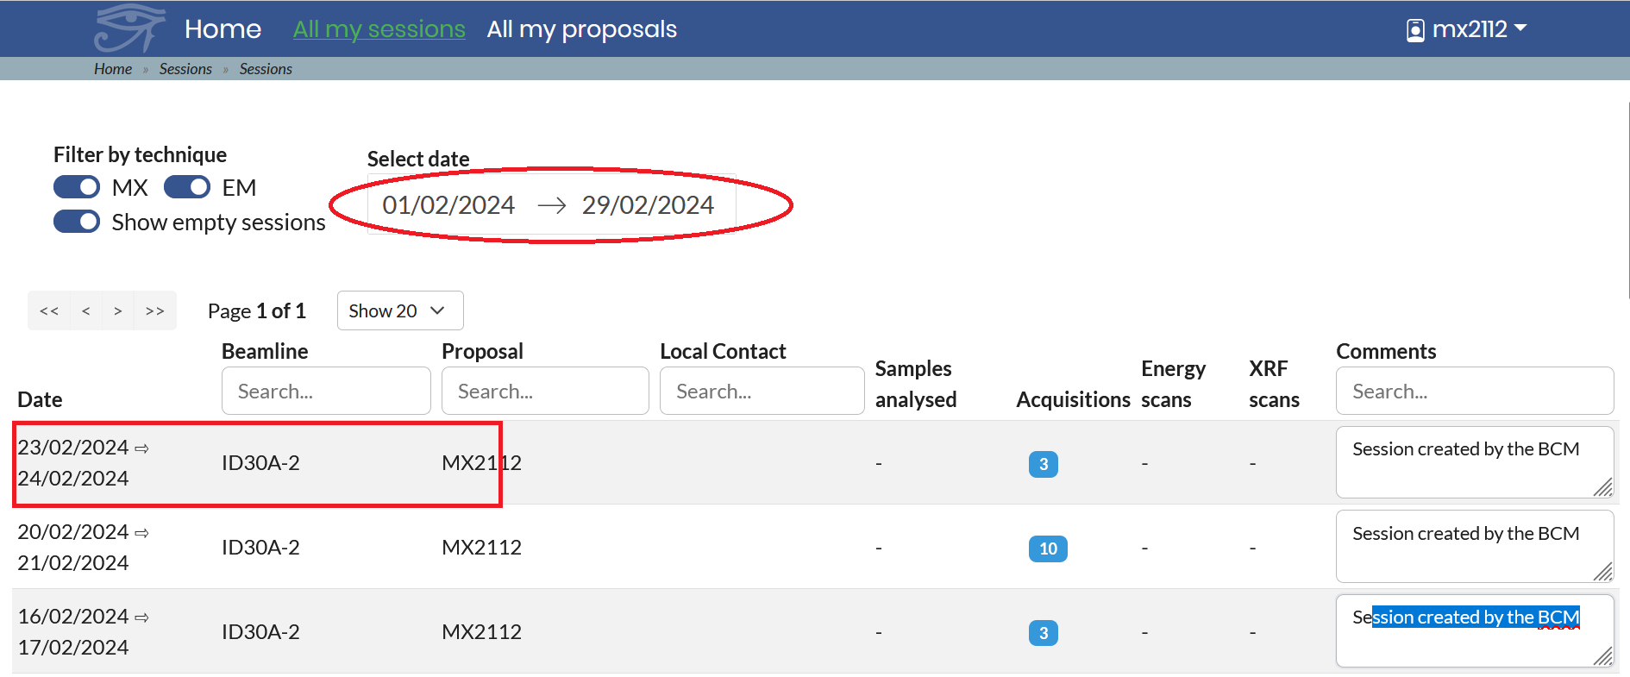This screenshot has height=677, width=1630.
Task: Open the All my sessions link
Action: [x=379, y=29]
